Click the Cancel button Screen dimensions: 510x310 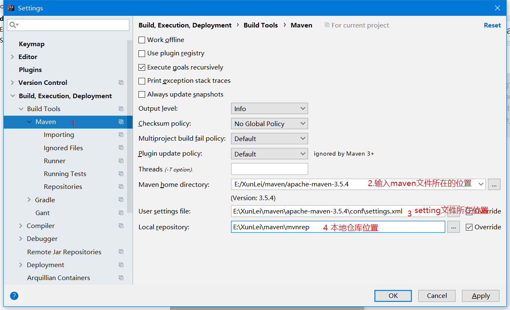tap(437, 296)
